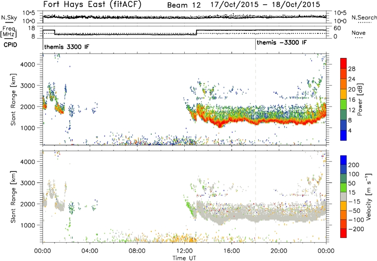Image resolution: width=377 pixels, height=261 pixels.
Task: Click the gray Velocity segment 15 to -15
Action: [x=344, y=197]
